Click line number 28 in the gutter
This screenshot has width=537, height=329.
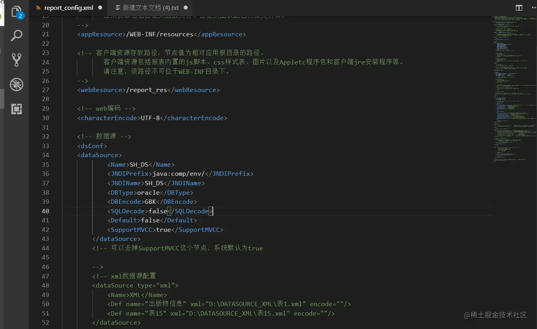click(45, 99)
